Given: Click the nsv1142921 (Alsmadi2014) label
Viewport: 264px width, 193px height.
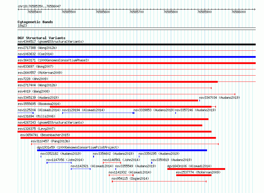Looking at the screenshot, I should pyautogui.click(x=92, y=166).
